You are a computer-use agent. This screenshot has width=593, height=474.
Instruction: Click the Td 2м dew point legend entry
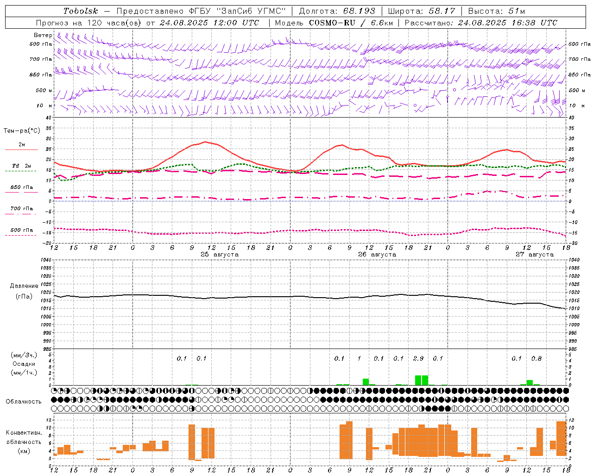click(x=22, y=166)
